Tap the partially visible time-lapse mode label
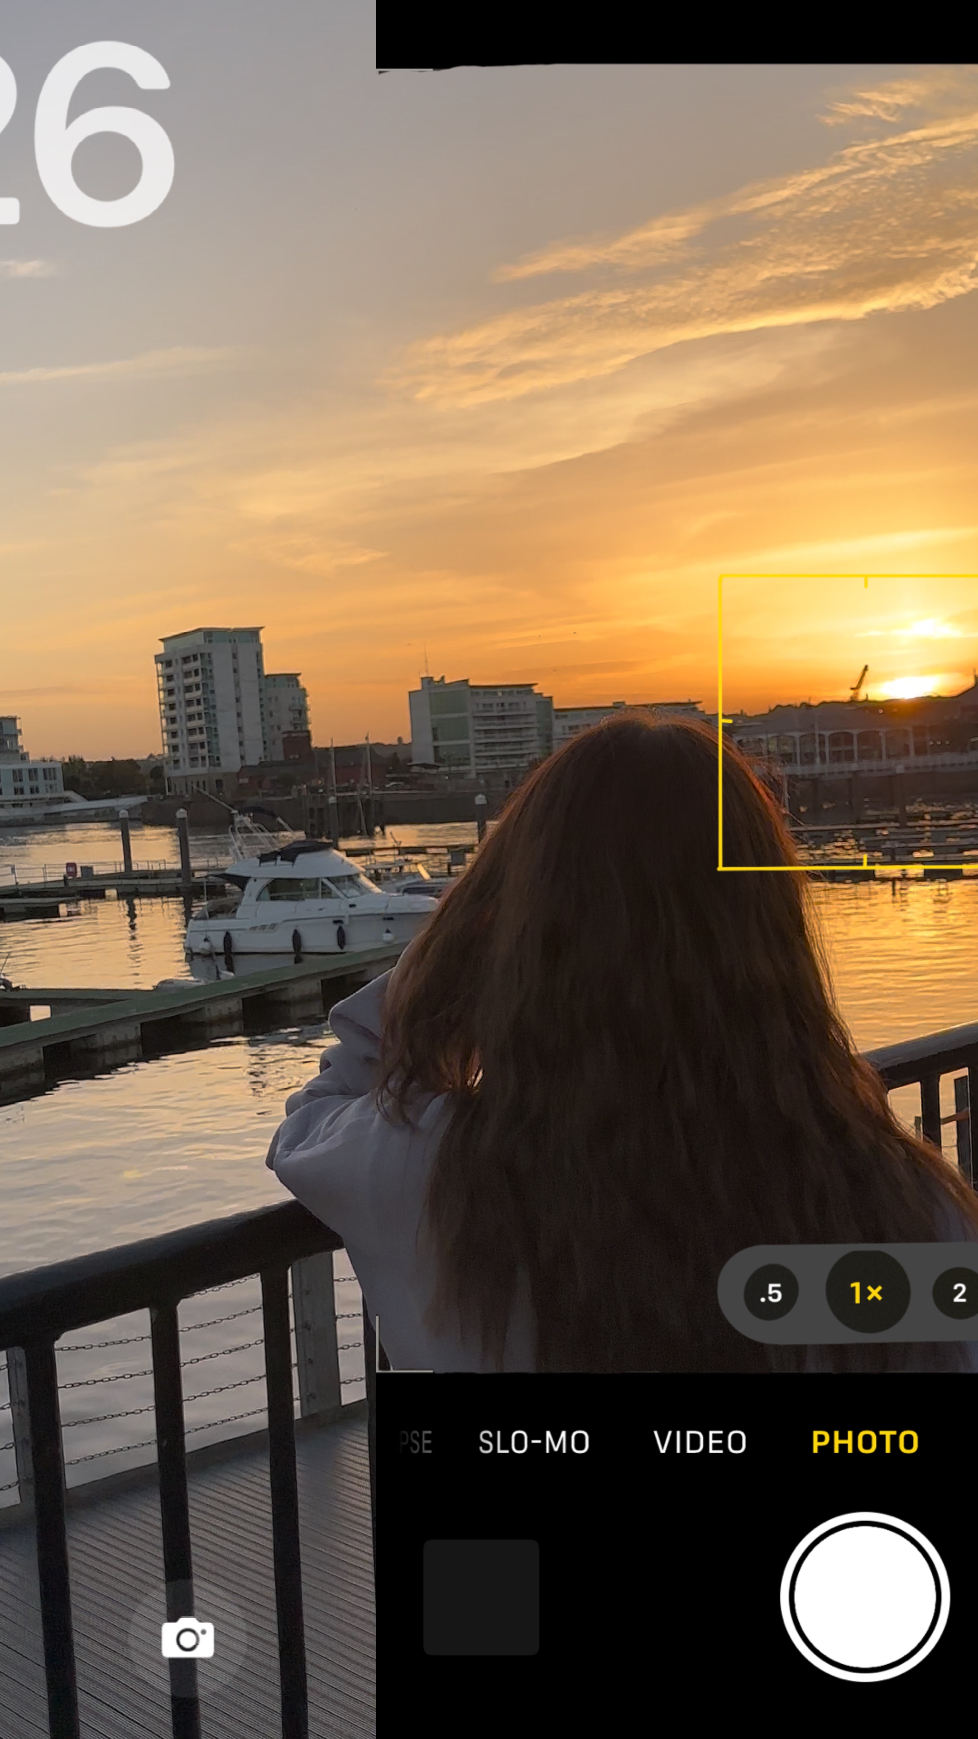The height and width of the screenshot is (1739, 978). 415,1443
